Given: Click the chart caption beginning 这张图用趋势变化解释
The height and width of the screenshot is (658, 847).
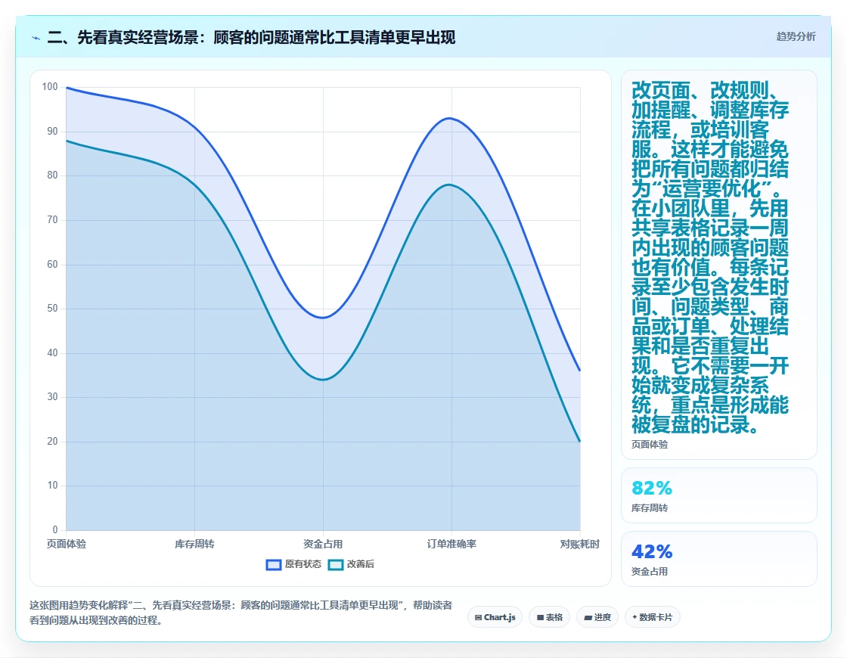Looking at the screenshot, I should point(241,613).
